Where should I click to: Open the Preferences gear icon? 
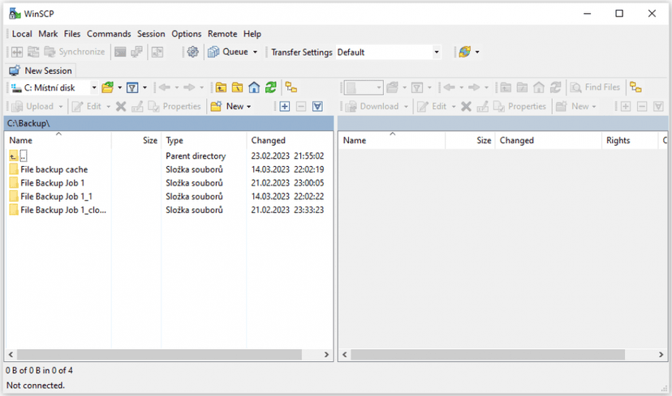[x=192, y=52]
